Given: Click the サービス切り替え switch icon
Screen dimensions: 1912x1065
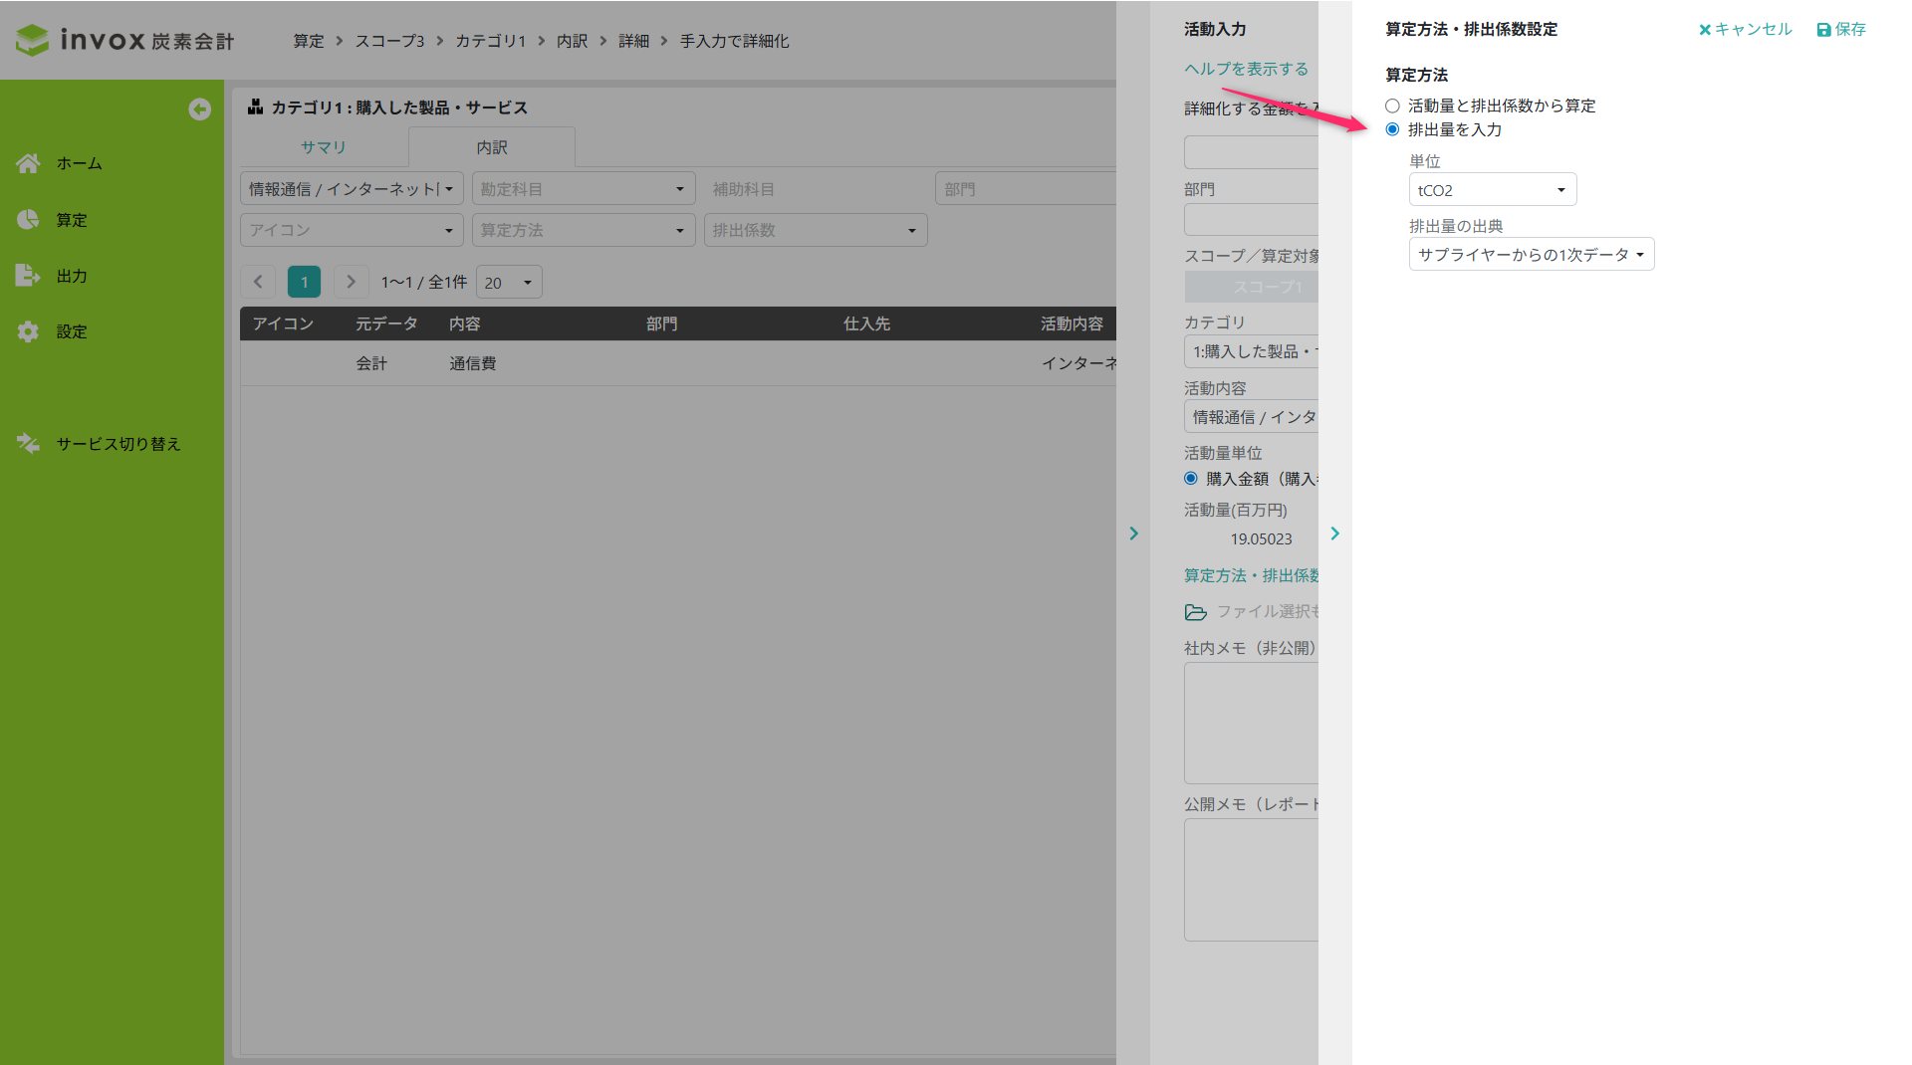Looking at the screenshot, I should pyautogui.click(x=28, y=444).
